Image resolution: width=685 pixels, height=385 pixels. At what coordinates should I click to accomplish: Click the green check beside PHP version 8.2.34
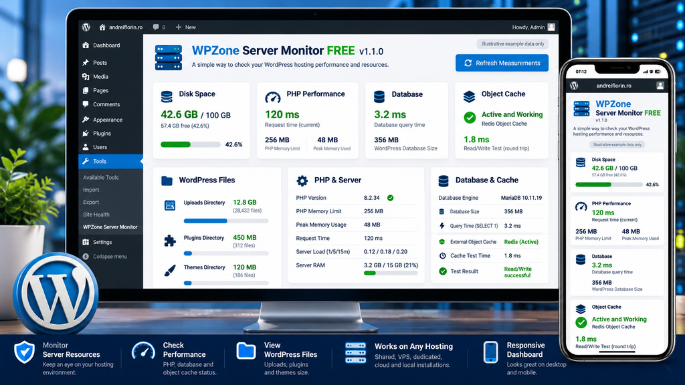click(x=390, y=198)
